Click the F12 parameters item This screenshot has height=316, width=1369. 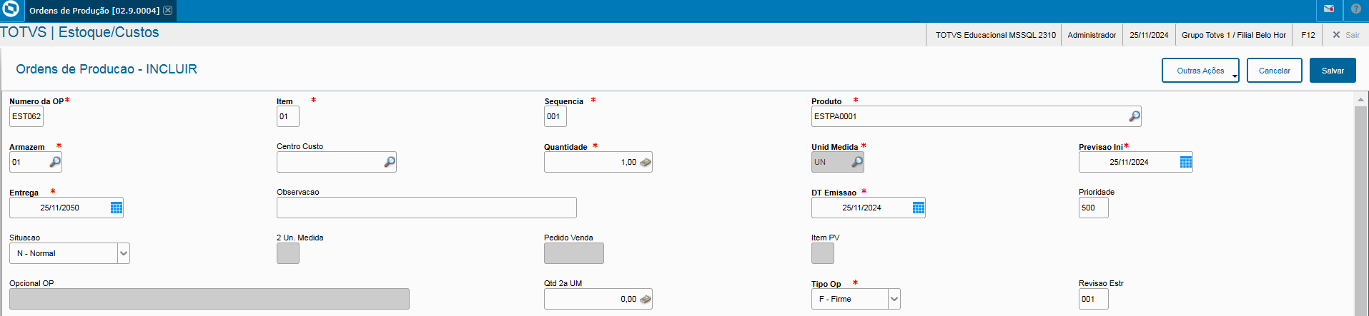click(1308, 35)
